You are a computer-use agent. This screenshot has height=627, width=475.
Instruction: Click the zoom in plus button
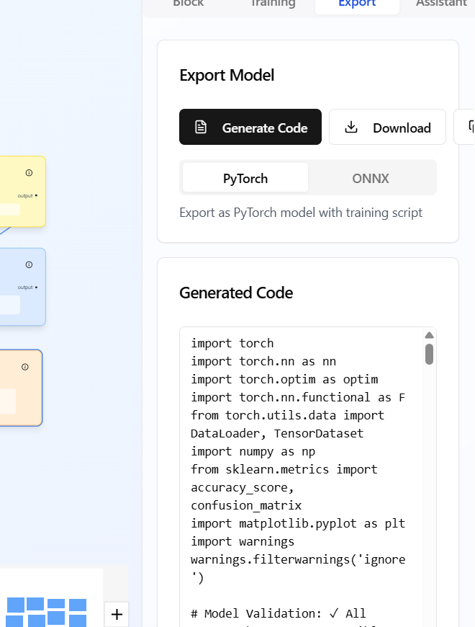pos(117,615)
